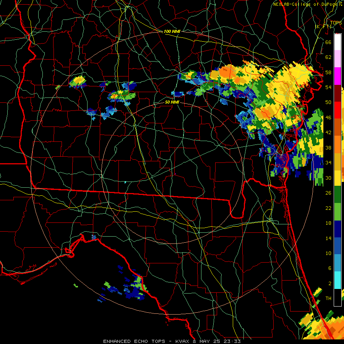This screenshot has width=344, height=344.
Task: Click the '58' legend value
Action: tap(328, 72)
